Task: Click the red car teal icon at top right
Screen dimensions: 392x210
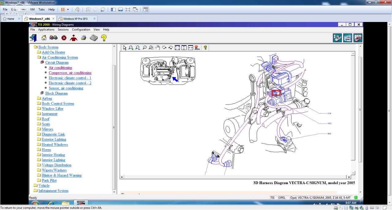Action: click(358, 38)
